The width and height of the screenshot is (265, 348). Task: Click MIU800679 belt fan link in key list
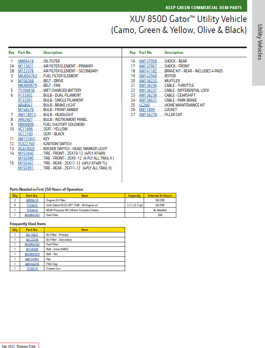point(28,85)
